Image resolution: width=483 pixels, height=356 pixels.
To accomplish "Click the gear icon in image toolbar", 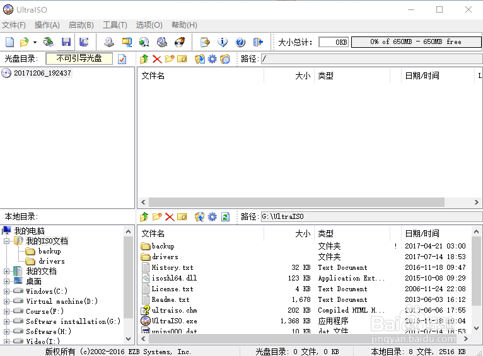I will 212,58.
